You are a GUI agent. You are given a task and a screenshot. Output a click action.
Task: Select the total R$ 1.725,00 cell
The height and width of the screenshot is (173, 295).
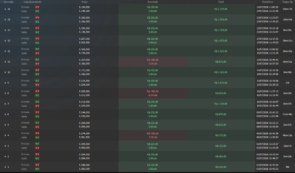(x=221, y=30)
